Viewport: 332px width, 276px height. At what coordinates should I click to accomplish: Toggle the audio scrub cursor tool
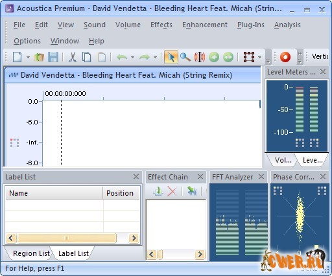point(200,57)
